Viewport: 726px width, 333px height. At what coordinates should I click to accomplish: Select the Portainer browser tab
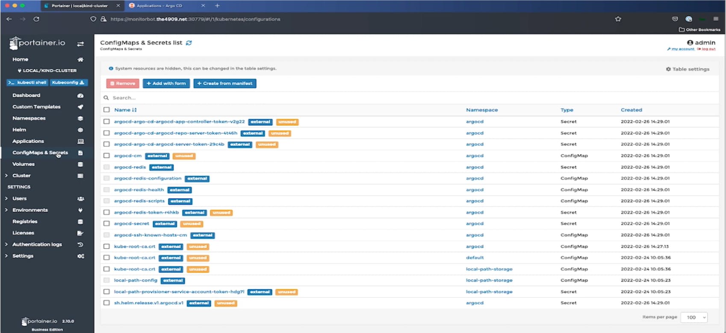tap(81, 6)
